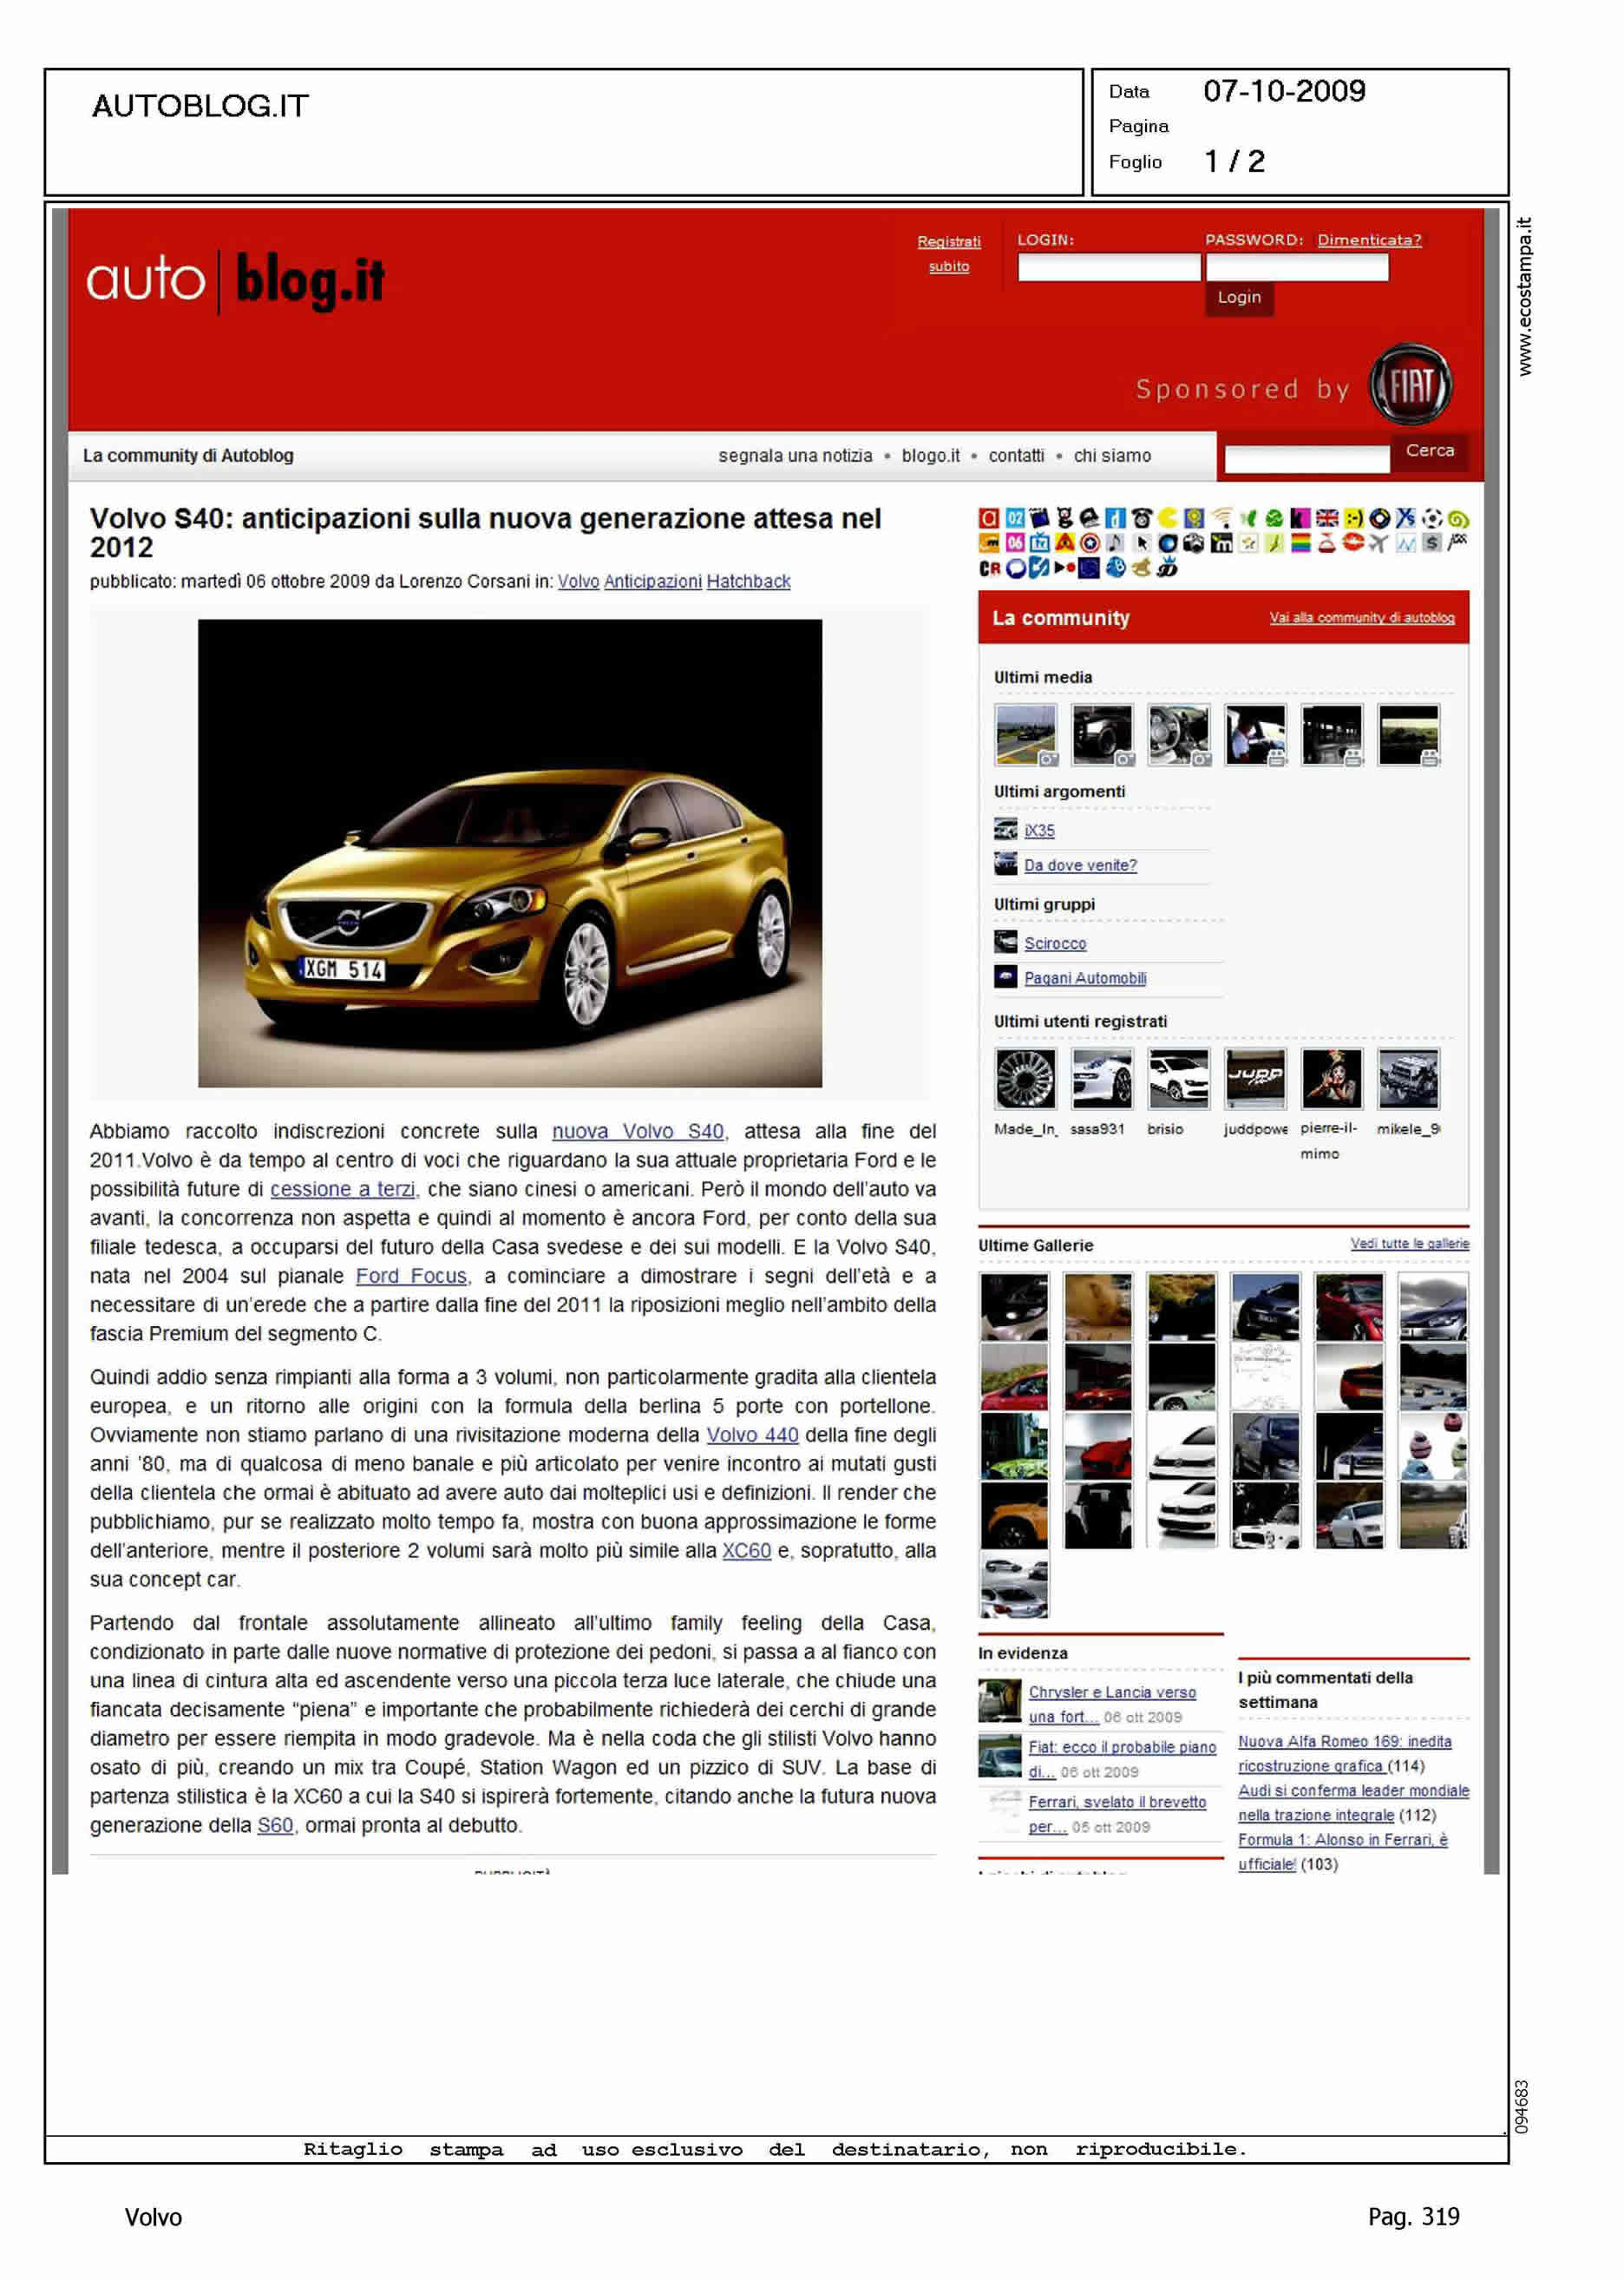
Task: Click the red lips channel icon
Action: [1352, 543]
